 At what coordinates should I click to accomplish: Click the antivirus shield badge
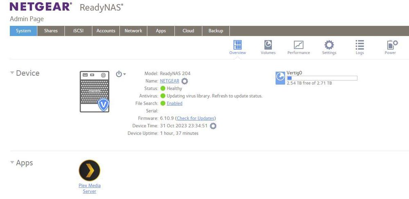[104, 105]
